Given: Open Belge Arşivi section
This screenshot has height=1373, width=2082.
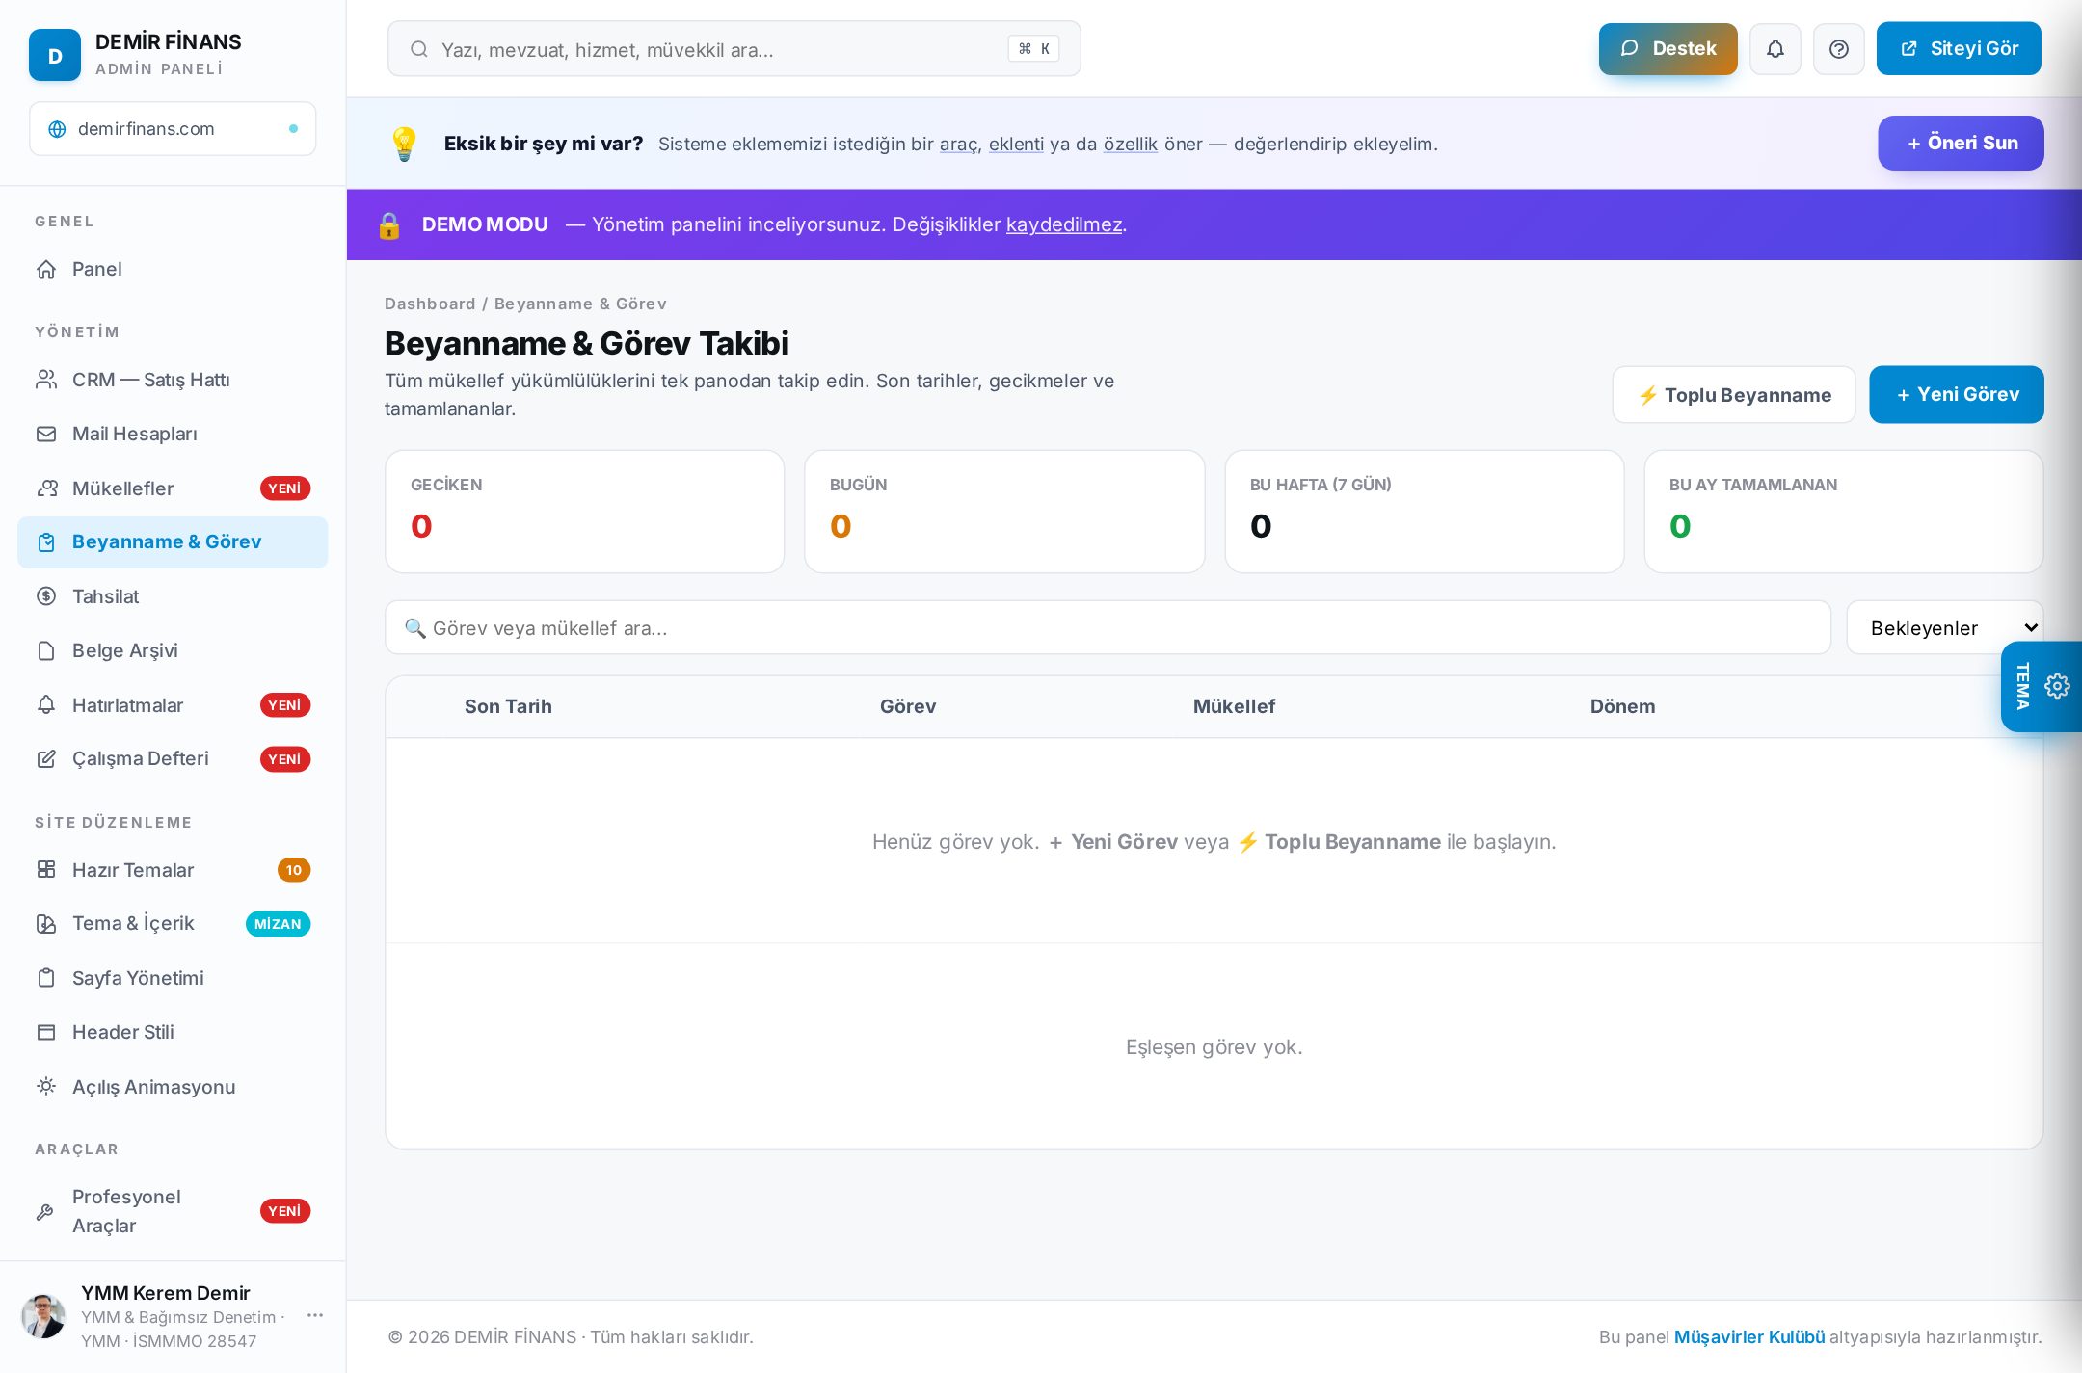Looking at the screenshot, I should point(173,651).
